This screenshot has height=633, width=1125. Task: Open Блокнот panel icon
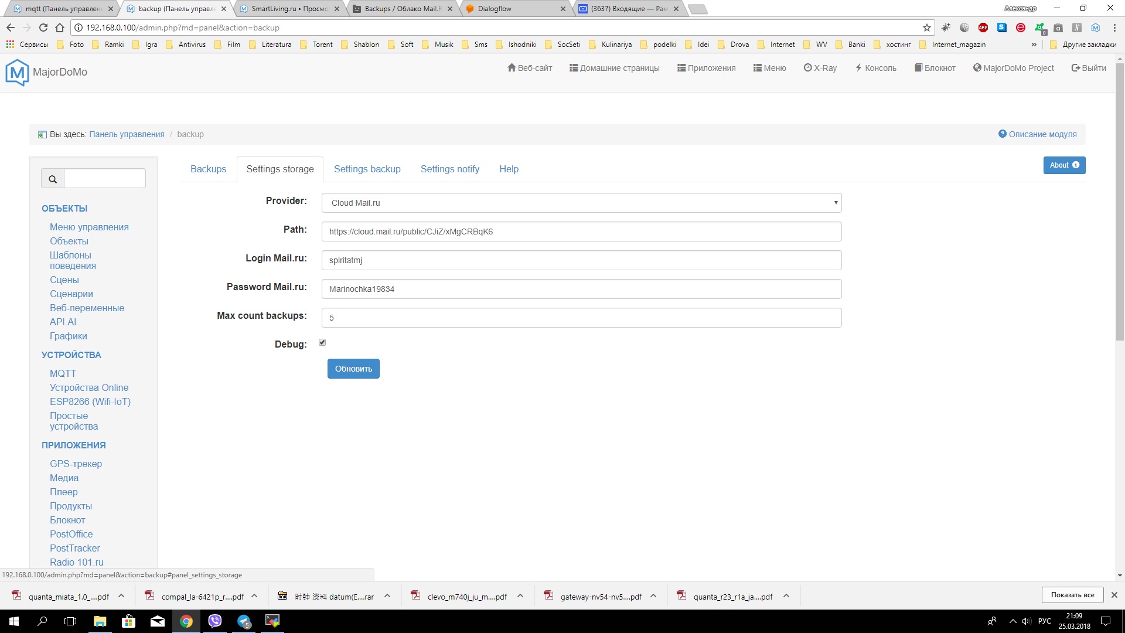coord(934,68)
